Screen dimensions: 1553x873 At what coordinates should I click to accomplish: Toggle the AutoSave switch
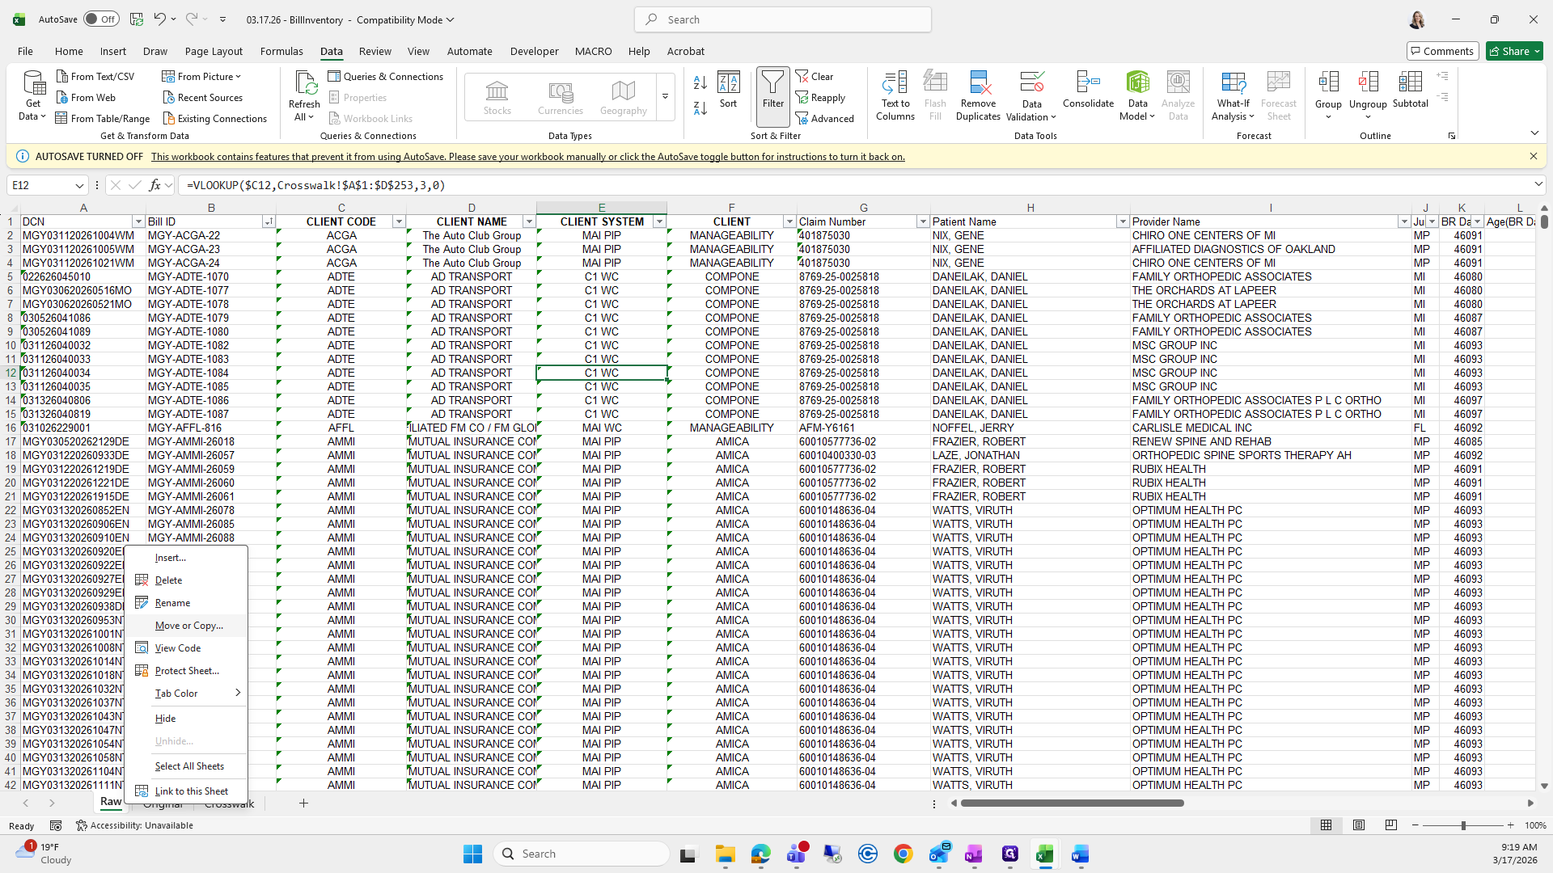coord(100,19)
